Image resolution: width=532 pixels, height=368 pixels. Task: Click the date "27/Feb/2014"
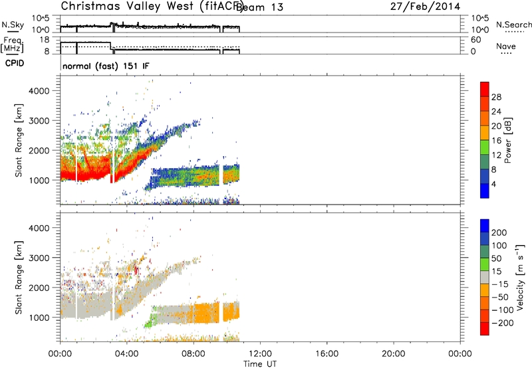point(425,7)
